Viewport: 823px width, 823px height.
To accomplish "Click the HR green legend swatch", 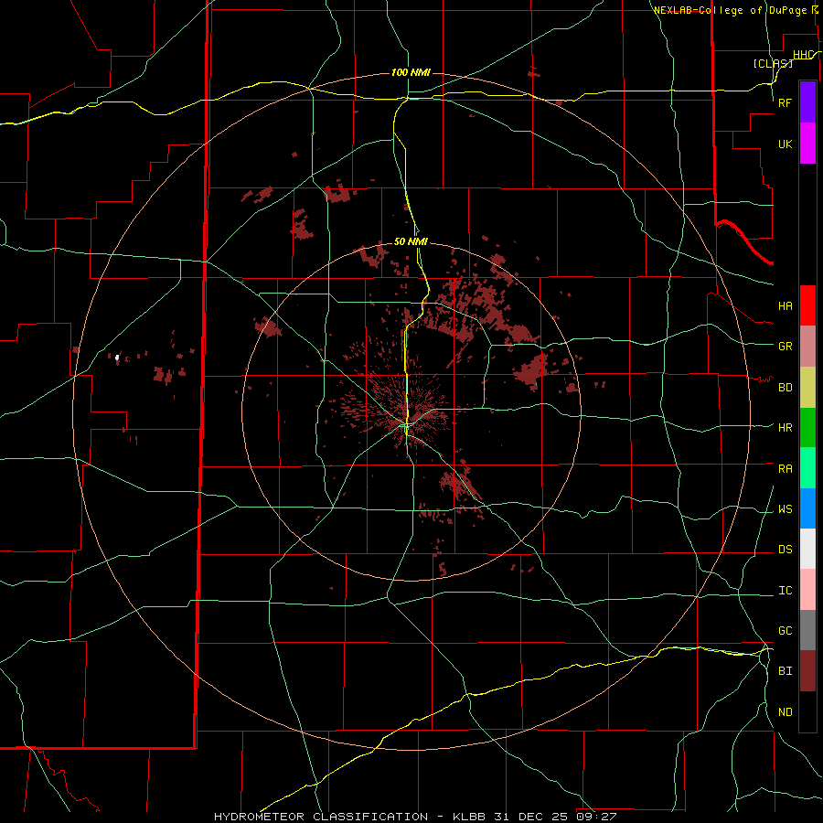I will coord(807,428).
